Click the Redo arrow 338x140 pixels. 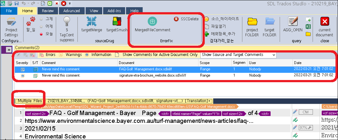[33, 3]
